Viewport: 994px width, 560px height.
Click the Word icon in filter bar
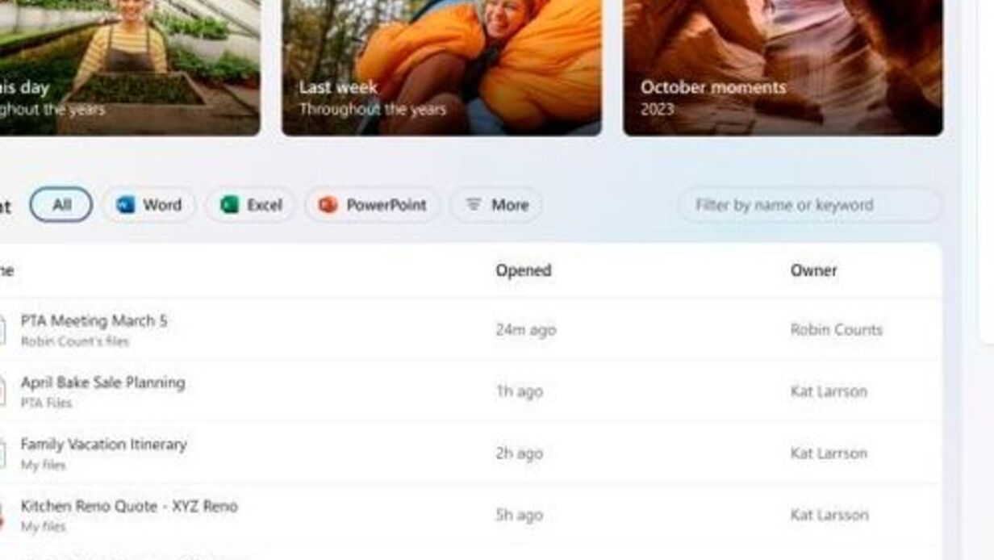pyautogui.click(x=125, y=205)
